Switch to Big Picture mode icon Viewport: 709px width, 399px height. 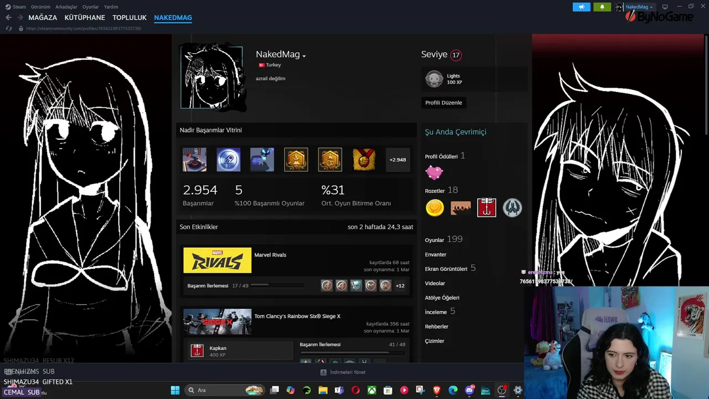[665, 7]
